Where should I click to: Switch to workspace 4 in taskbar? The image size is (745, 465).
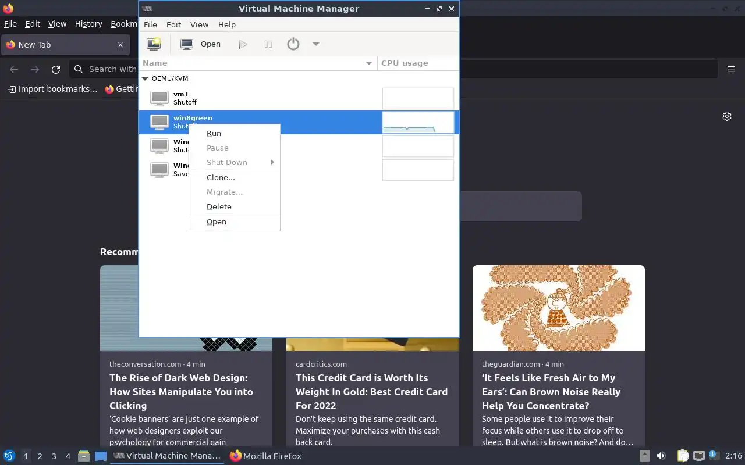68,456
